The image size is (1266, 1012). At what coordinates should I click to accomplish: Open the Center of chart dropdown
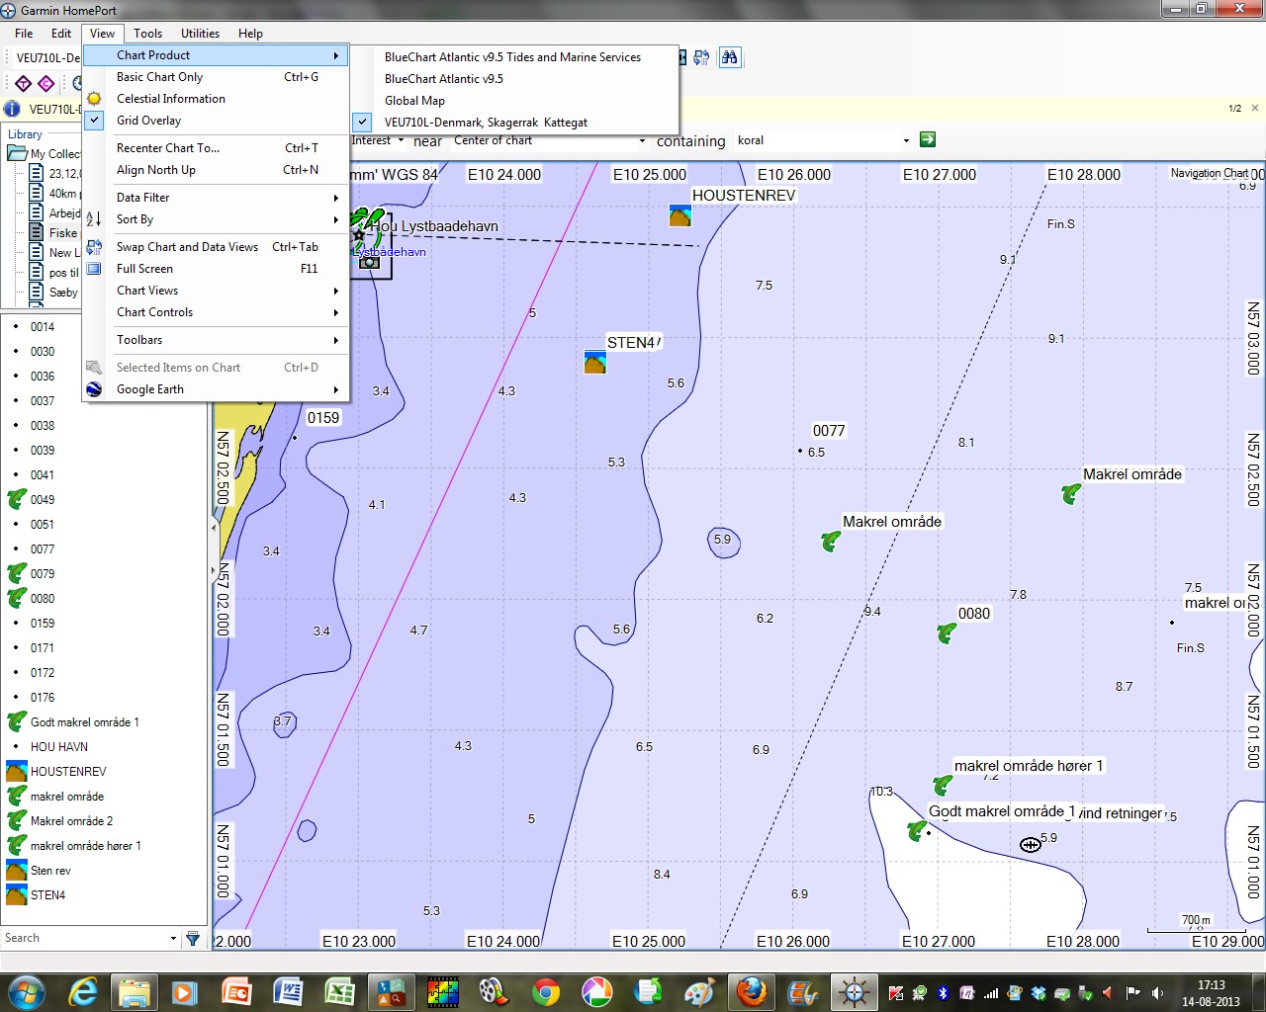[x=643, y=140]
